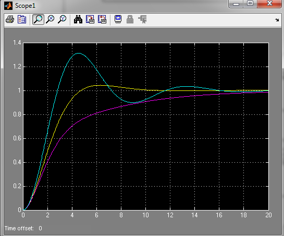This screenshot has width=284, height=236.
Task: Minimize the Scope1 window
Action: [x=236, y=4]
